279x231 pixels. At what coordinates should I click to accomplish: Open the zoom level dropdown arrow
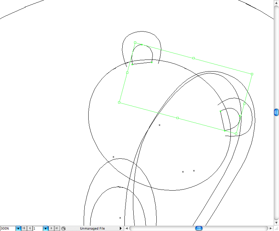click(x=18, y=229)
